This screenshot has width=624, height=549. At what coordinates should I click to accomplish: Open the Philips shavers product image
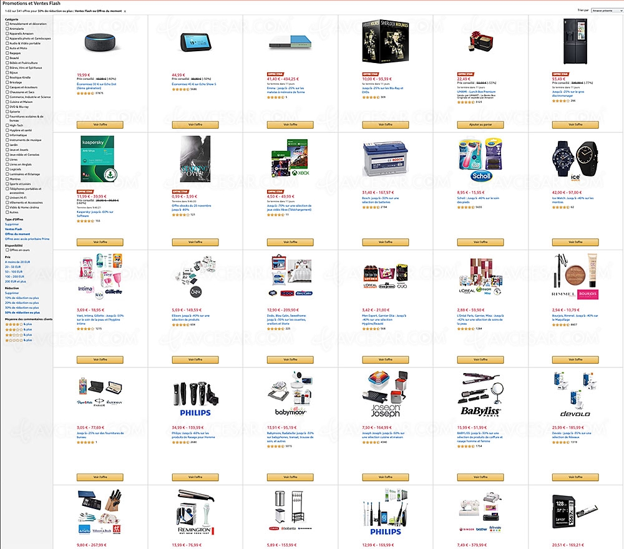[195, 399]
